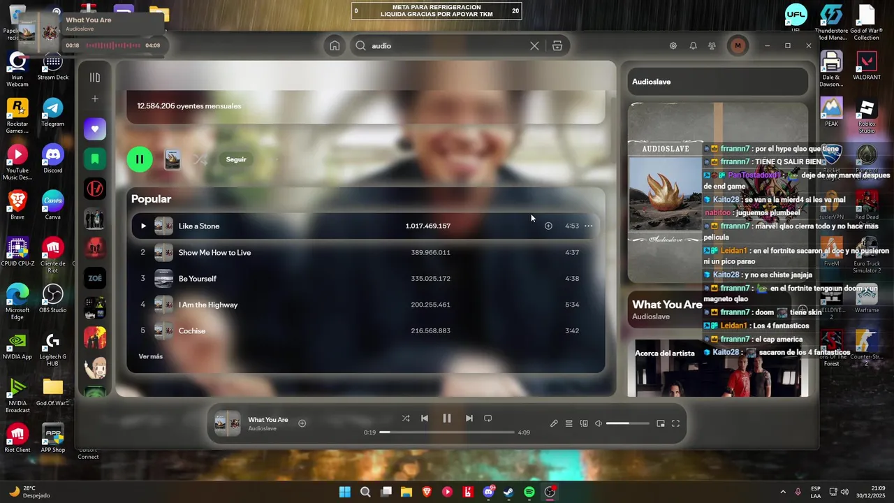
Task: Follow the artist via Seguir
Action: 236,159
